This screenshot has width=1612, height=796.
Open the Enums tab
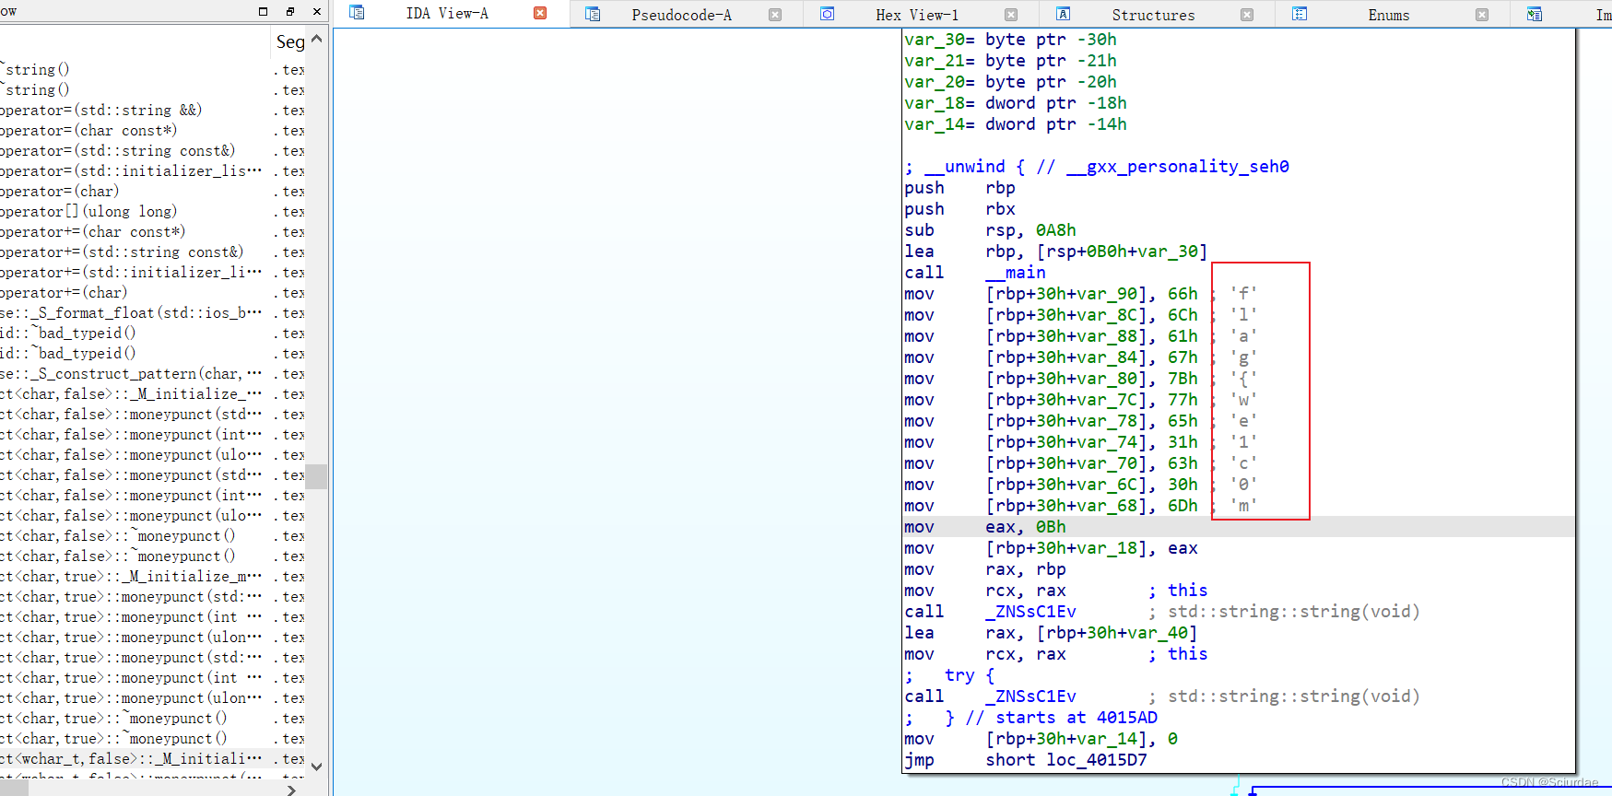point(1389,15)
